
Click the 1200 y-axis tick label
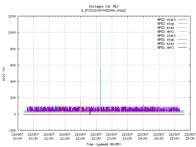12,16
